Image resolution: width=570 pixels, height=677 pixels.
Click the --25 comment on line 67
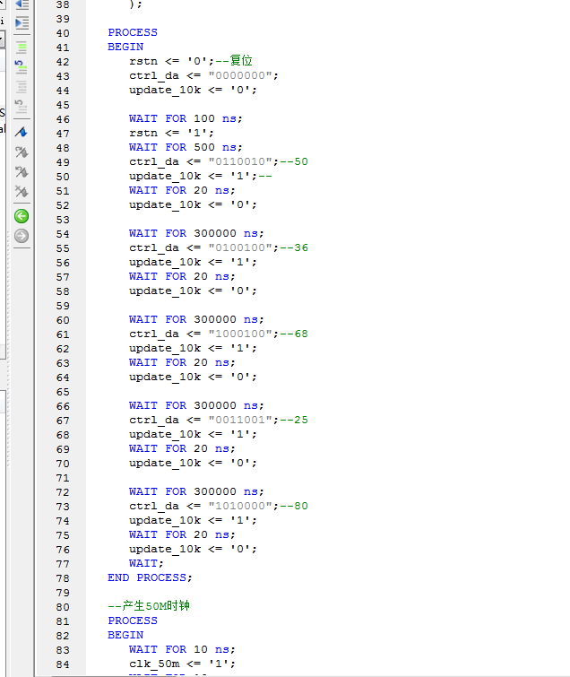(x=294, y=421)
